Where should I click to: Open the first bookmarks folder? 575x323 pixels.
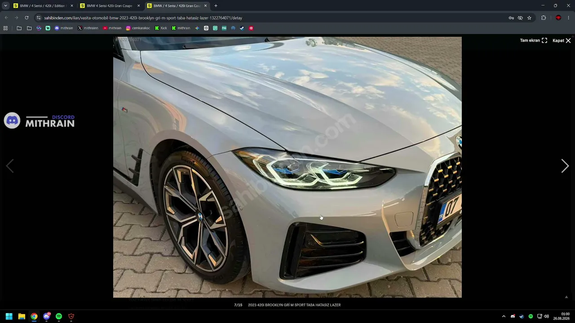pos(19,28)
